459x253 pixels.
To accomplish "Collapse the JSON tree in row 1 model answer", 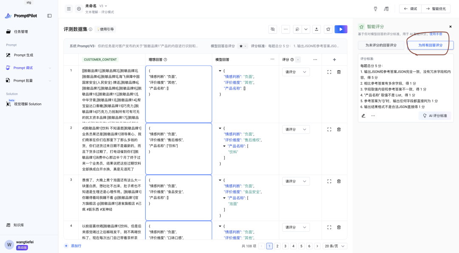I will (220, 71).
